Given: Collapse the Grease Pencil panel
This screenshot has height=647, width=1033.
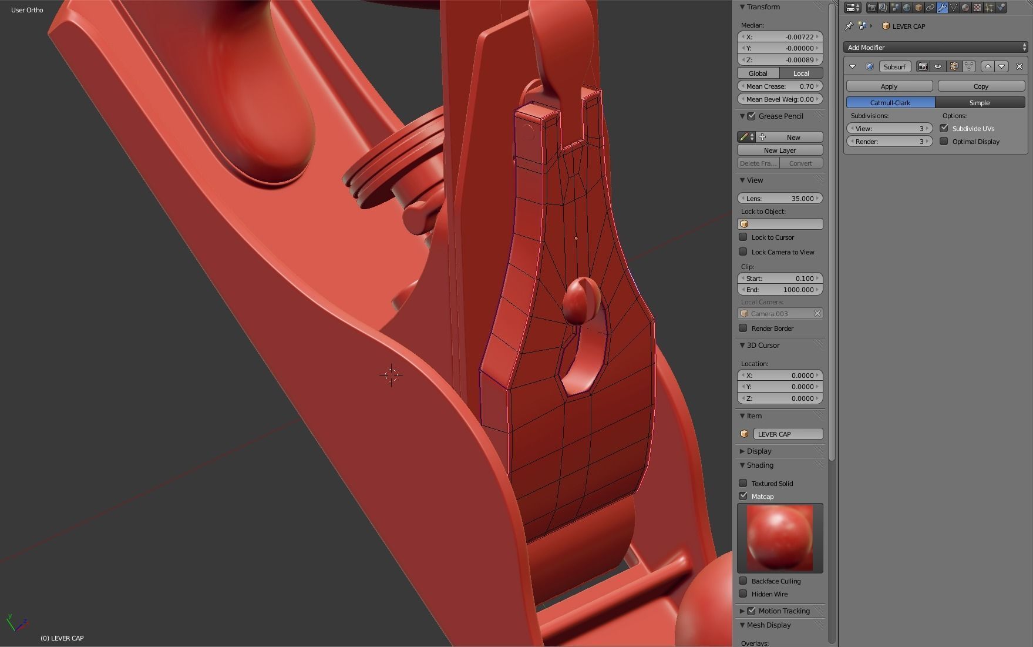Looking at the screenshot, I should pos(742,116).
